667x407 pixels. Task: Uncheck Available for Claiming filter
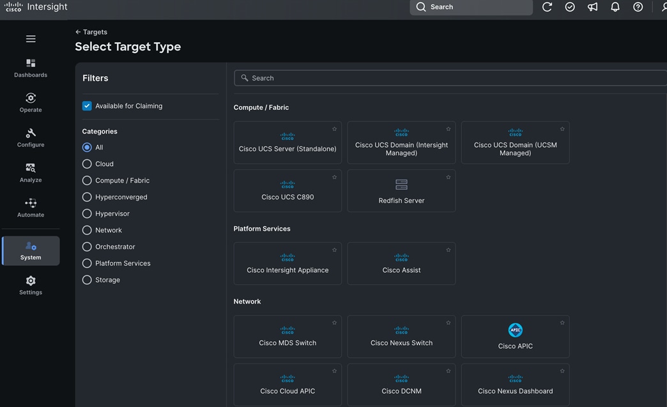click(x=87, y=106)
